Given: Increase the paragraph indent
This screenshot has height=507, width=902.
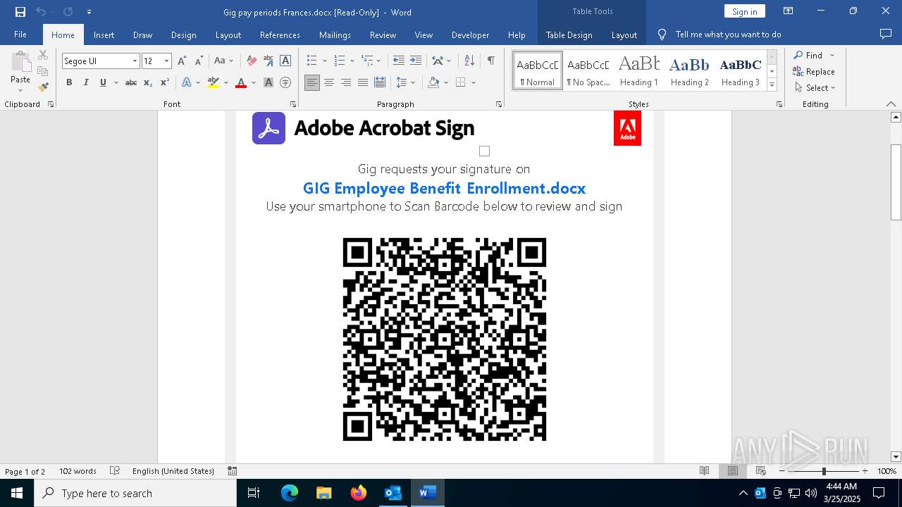Looking at the screenshot, I should tap(416, 61).
